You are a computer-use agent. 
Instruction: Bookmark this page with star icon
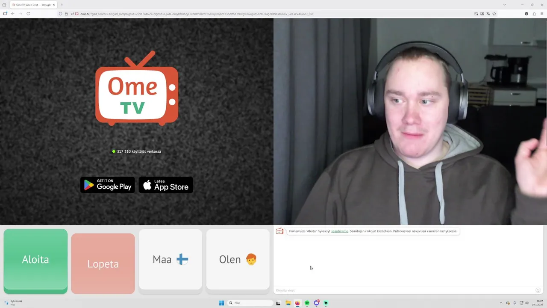click(494, 14)
